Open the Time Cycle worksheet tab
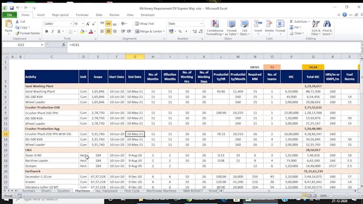 tap(131, 191)
